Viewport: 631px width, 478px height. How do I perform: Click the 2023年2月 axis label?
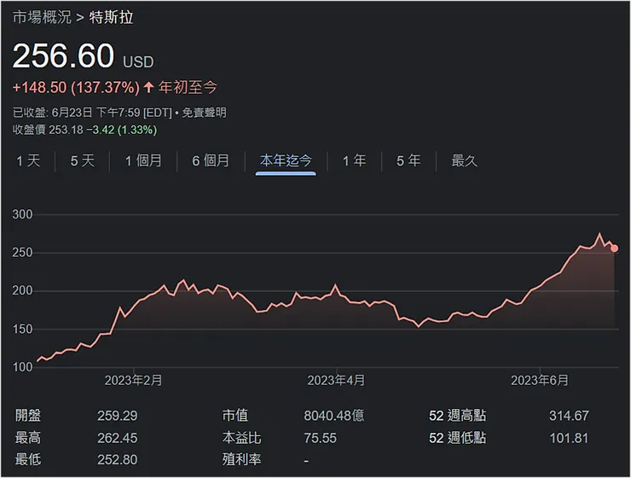click(133, 380)
